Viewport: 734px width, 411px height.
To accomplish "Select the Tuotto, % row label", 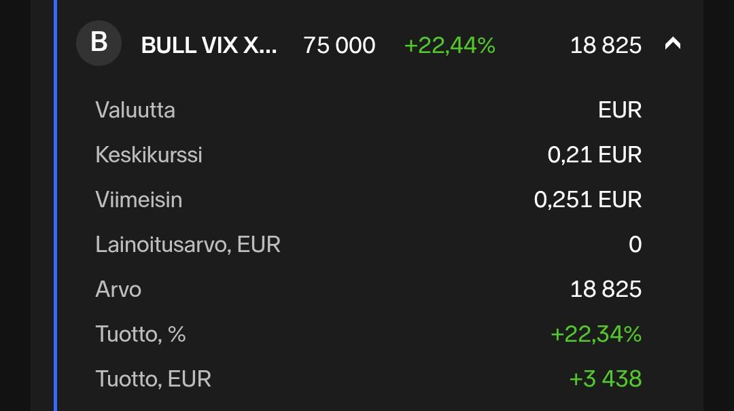I will (x=141, y=334).
